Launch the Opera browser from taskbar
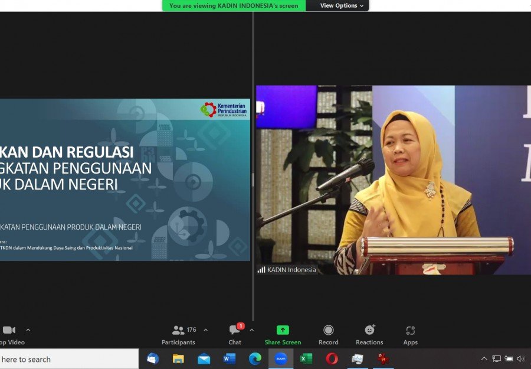531x369 pixels. [x=332, y=358]
